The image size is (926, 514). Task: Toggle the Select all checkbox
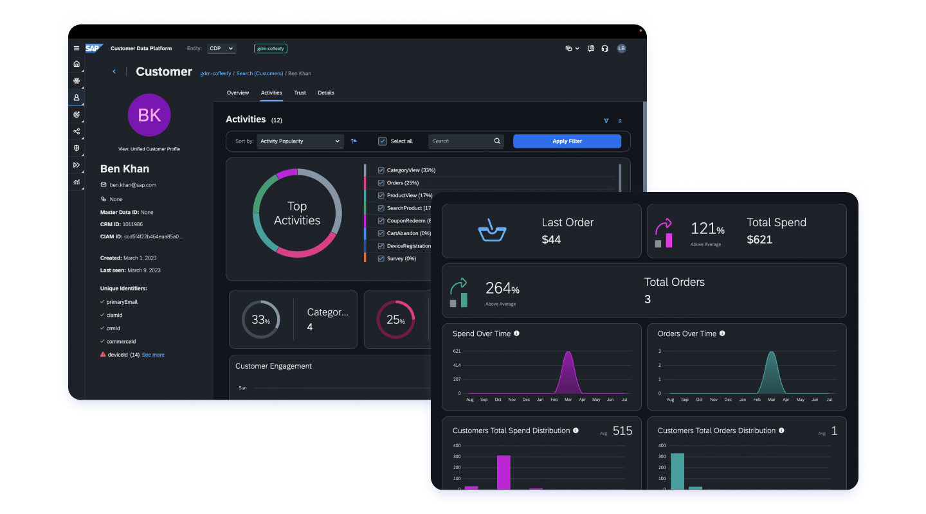pyautogui.click(x=383, y=141)
